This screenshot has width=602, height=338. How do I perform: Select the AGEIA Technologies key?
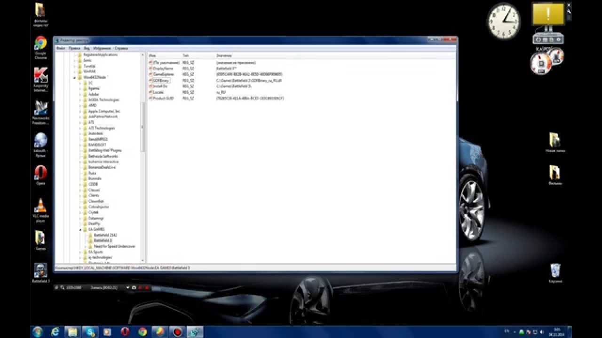(x=103, y=100)
